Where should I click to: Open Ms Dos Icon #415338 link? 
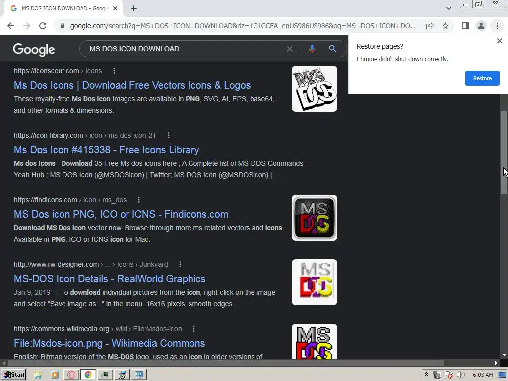click(x=106, y=150)
